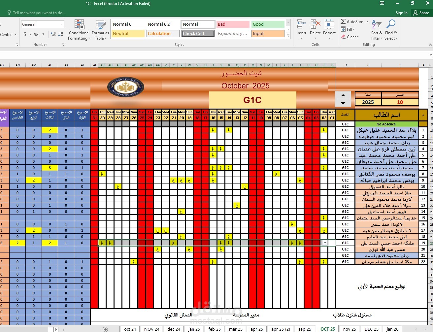Apply Percent Style format
The image size is (433, 332).
(36, 34)
